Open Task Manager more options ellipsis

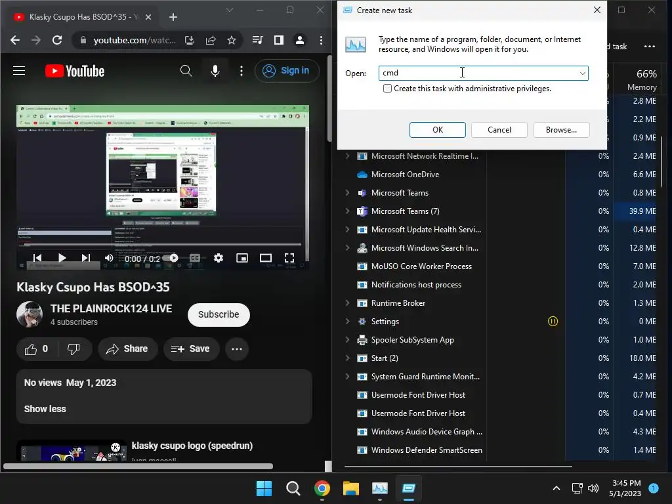point(650,47)
